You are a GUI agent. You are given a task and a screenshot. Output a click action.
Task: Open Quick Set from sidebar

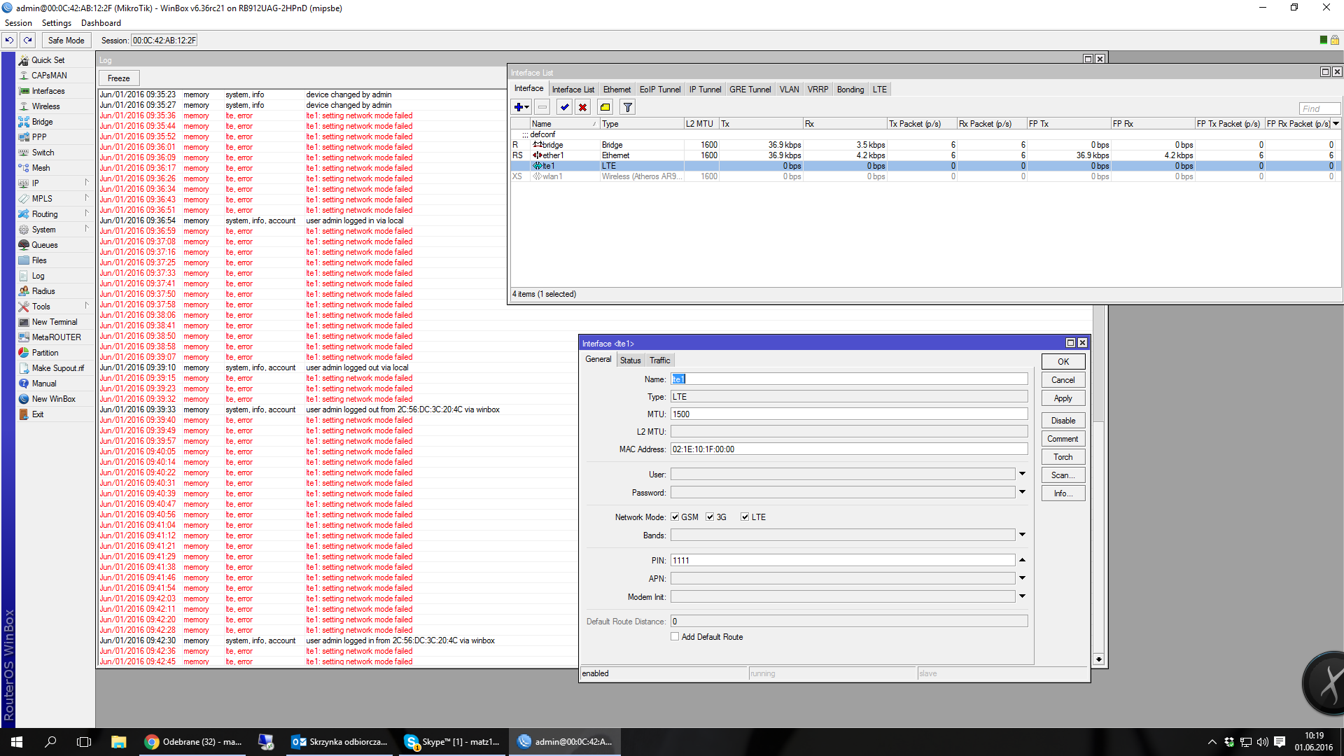(x=48, y=60)
